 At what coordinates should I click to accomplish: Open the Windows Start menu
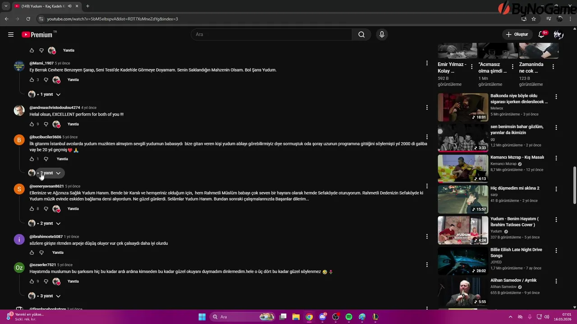pyautogui.click(x=202, y=317)
